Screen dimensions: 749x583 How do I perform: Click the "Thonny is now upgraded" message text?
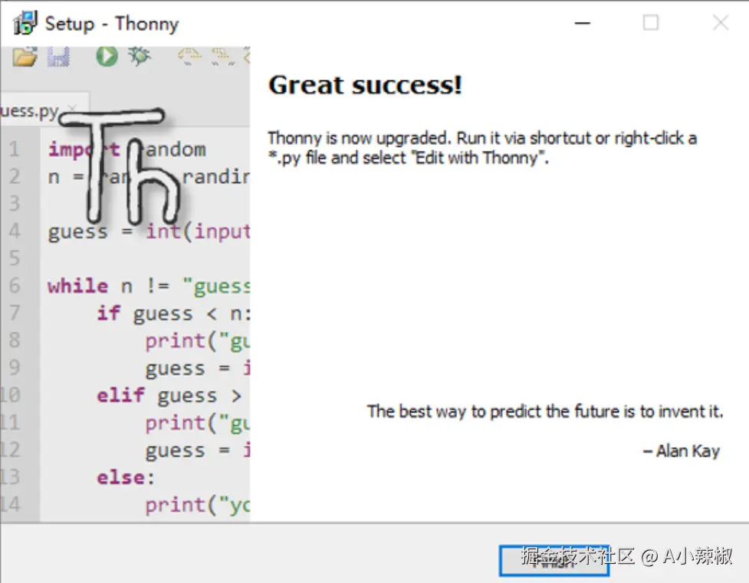[x=482, y=148]
